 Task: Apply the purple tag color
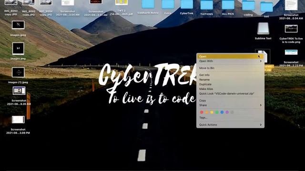[227, 112]
